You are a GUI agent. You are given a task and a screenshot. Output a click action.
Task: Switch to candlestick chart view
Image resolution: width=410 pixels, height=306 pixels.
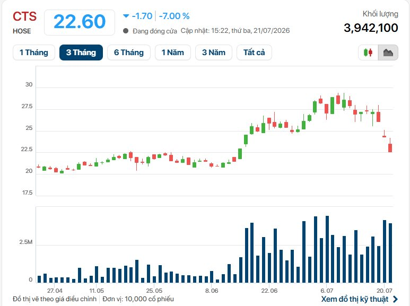368,53
